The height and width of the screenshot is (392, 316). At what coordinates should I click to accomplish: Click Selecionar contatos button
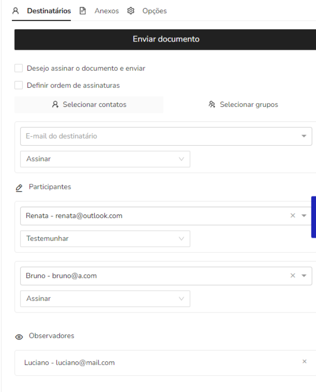click(x=89, y=105)
